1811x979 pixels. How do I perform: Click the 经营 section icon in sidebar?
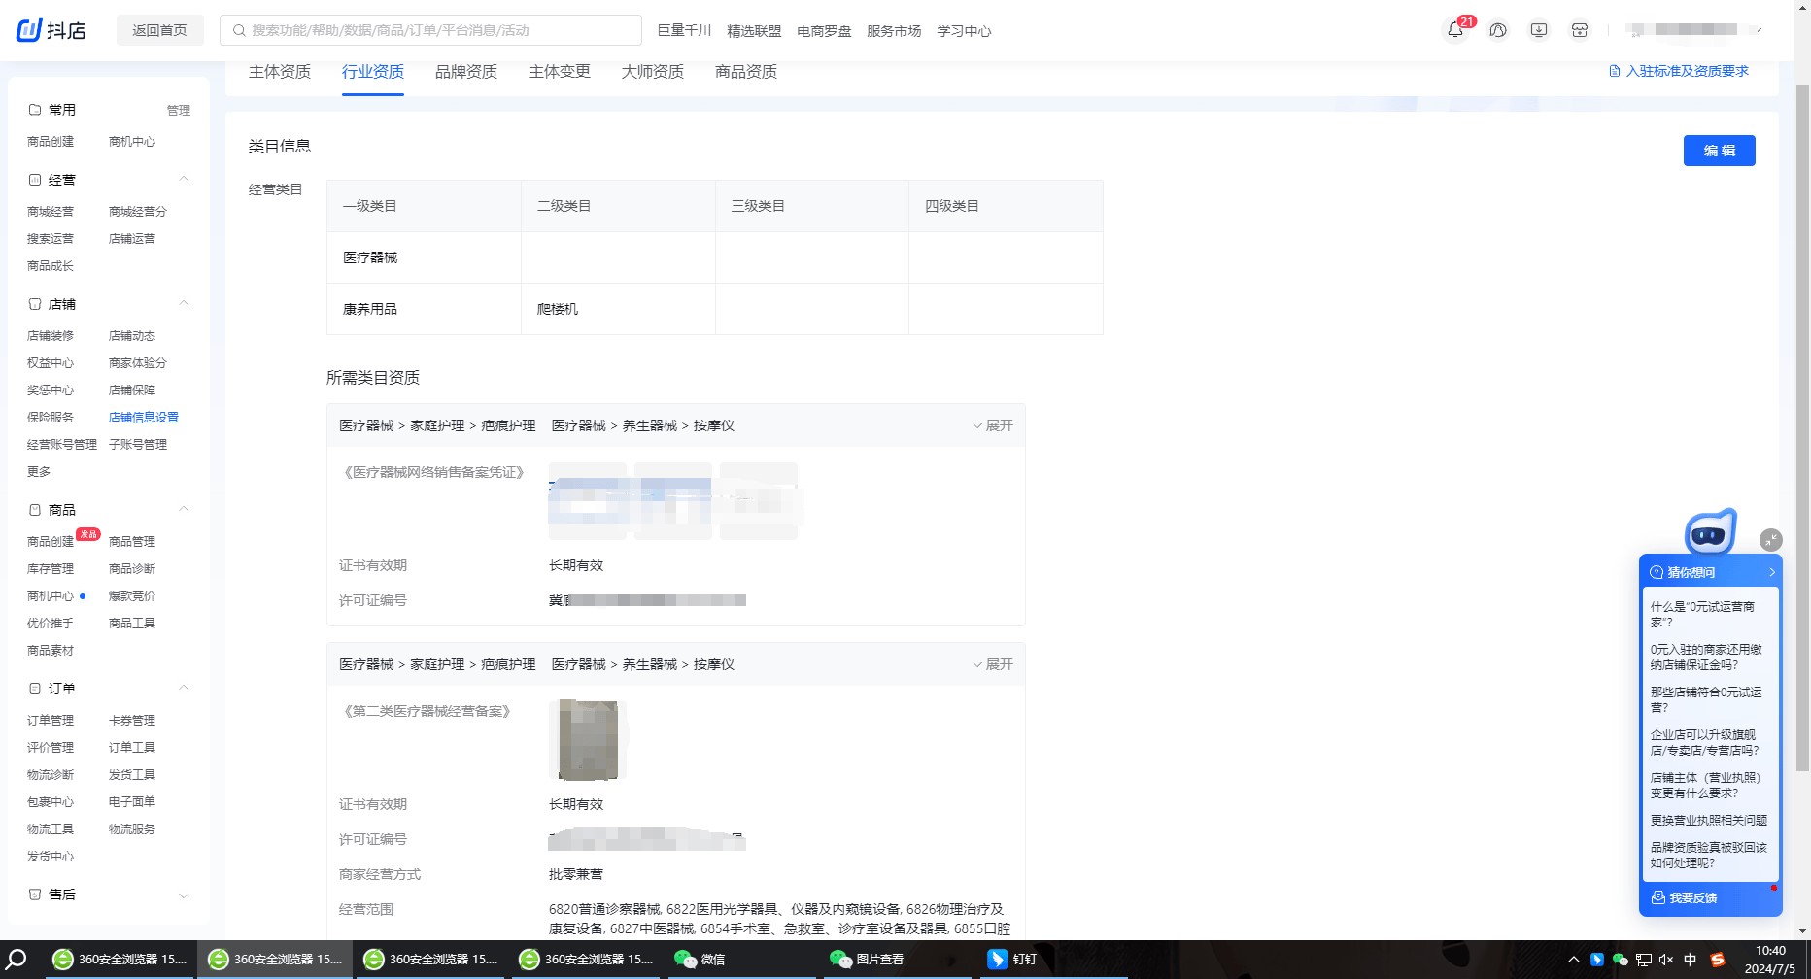pos(35,180)
